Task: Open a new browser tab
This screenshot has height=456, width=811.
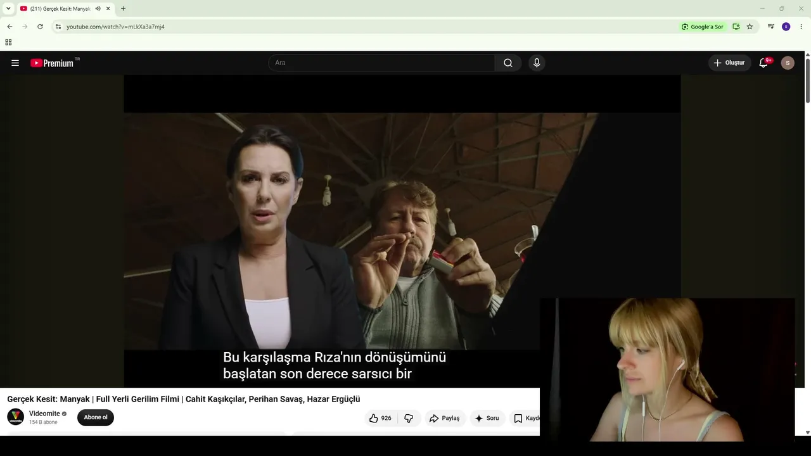Action: point(123,8)
